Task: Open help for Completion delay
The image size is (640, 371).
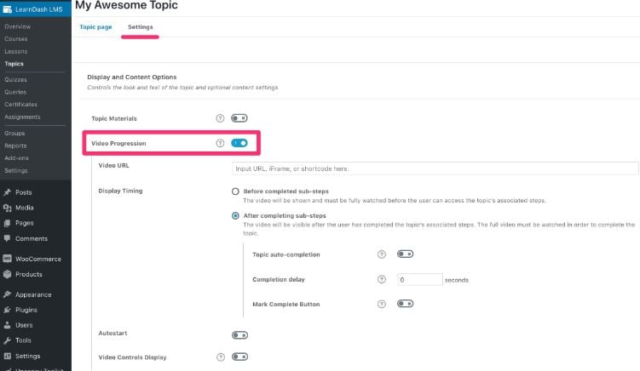Action: [x=382, y=279]
